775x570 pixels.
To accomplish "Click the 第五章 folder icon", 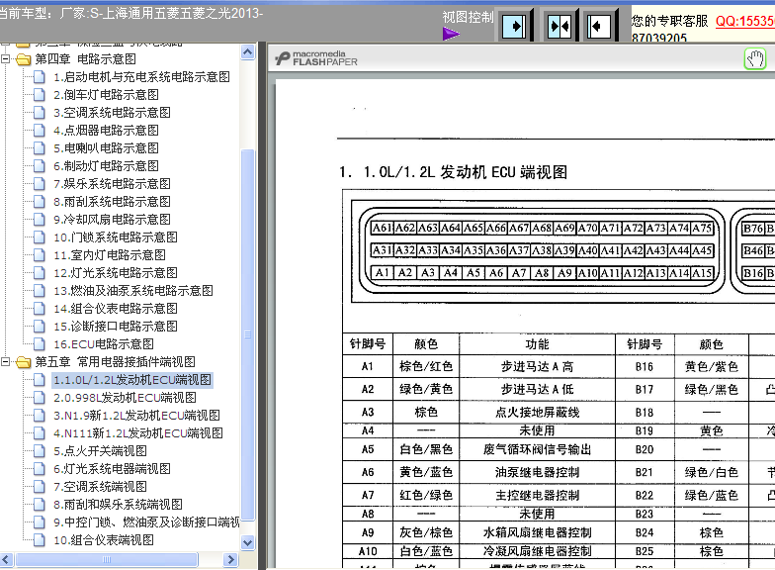I will [x=23, y=362].
